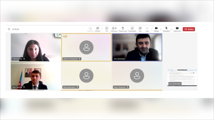Viewport: 214px width, 120px height.
Task: Open the more options ellipsis menu
Action: click(x=147, y=29)
